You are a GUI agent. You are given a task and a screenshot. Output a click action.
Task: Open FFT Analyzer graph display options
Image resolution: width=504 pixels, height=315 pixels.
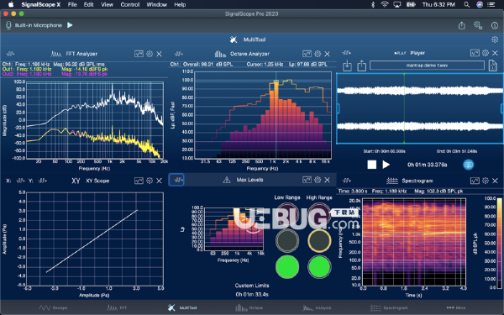(x=139, y=54)
